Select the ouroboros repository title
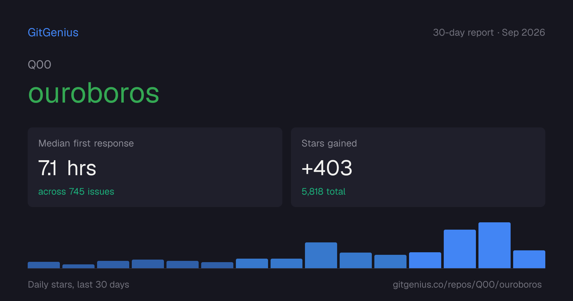This screenshot has width=573, height=301. tap(94, 93)
